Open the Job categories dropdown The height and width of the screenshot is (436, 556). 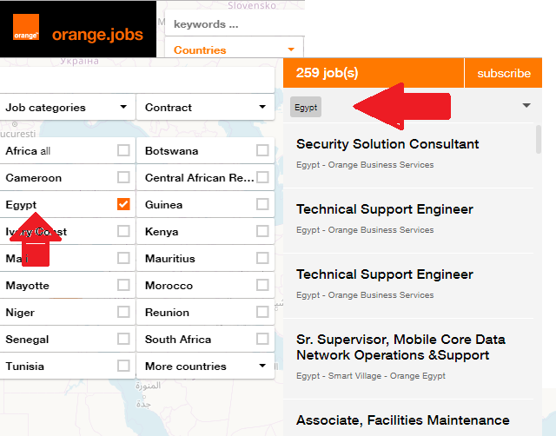(x=66, y=108)
